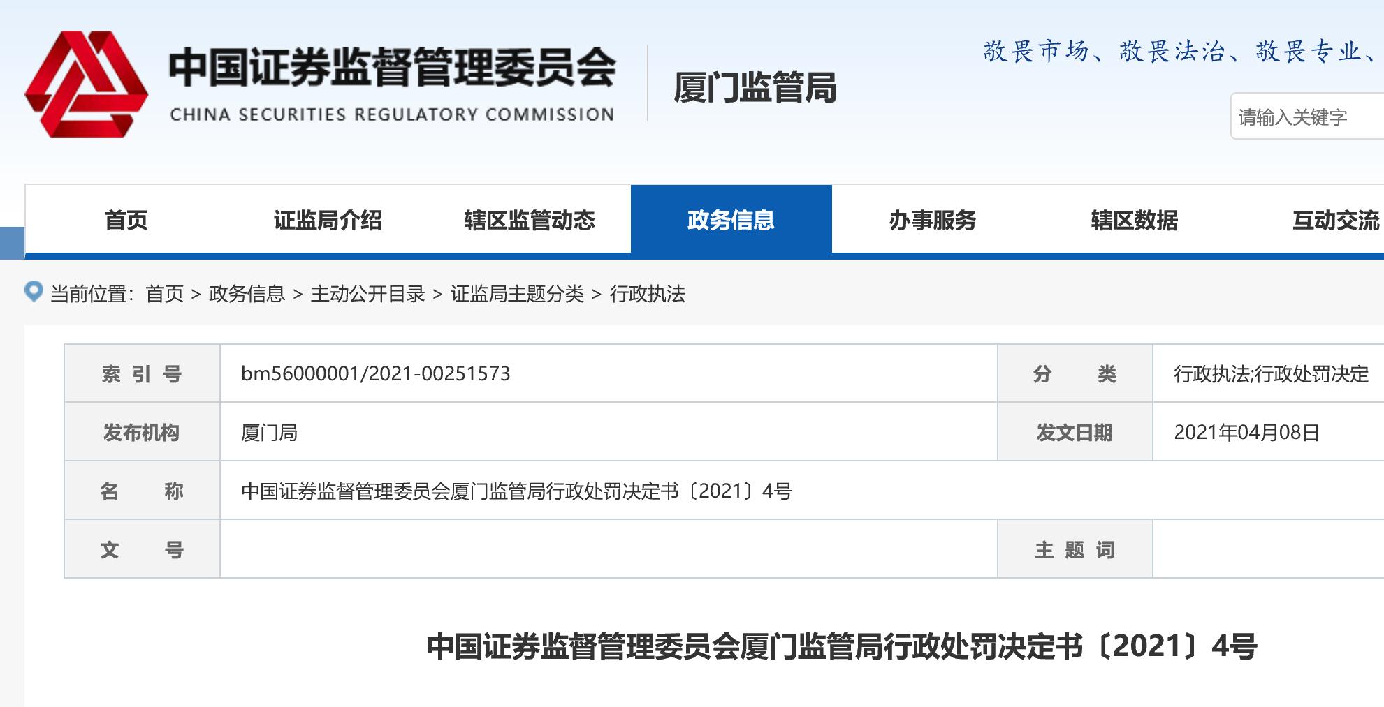Viewport: 1384px width, 707px height.
Task: Click the 厦门监管局 header title
Action: (x=755, y=88)
